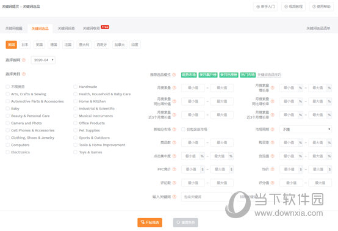The height and width of the screenshot is (231, 338).
Task: Click the orange 开始筛选 button
Action: click(x=150, y=222)
